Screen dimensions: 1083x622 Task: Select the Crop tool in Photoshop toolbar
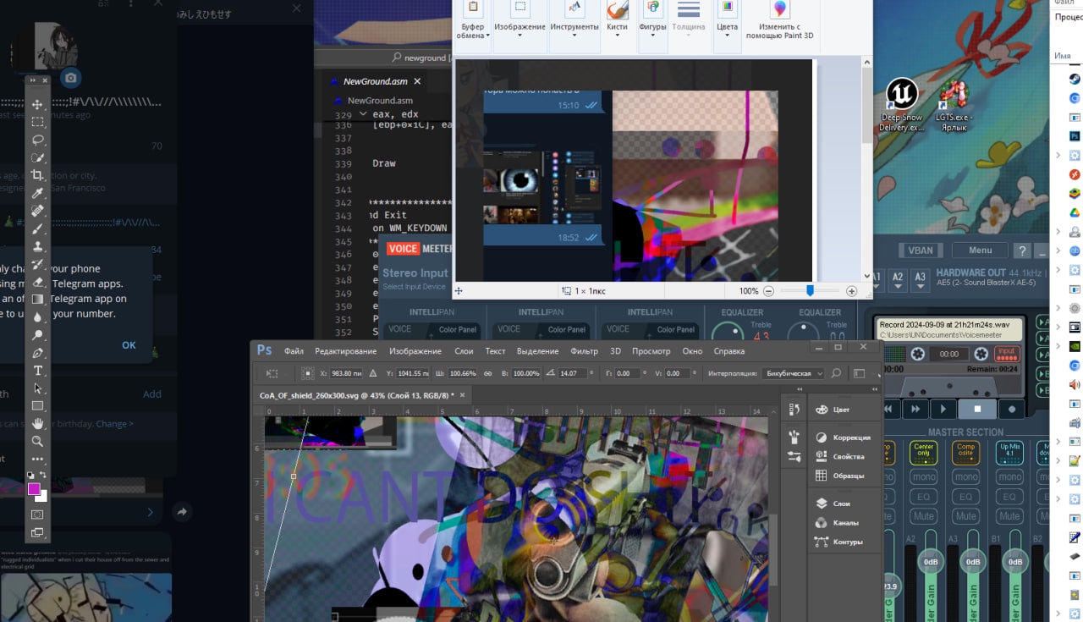[37, 176]
